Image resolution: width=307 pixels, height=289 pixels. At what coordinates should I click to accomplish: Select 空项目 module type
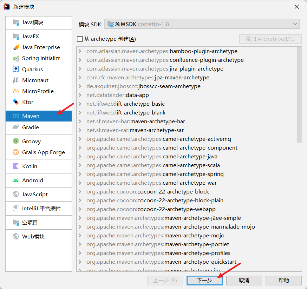[x=39, y=223]
